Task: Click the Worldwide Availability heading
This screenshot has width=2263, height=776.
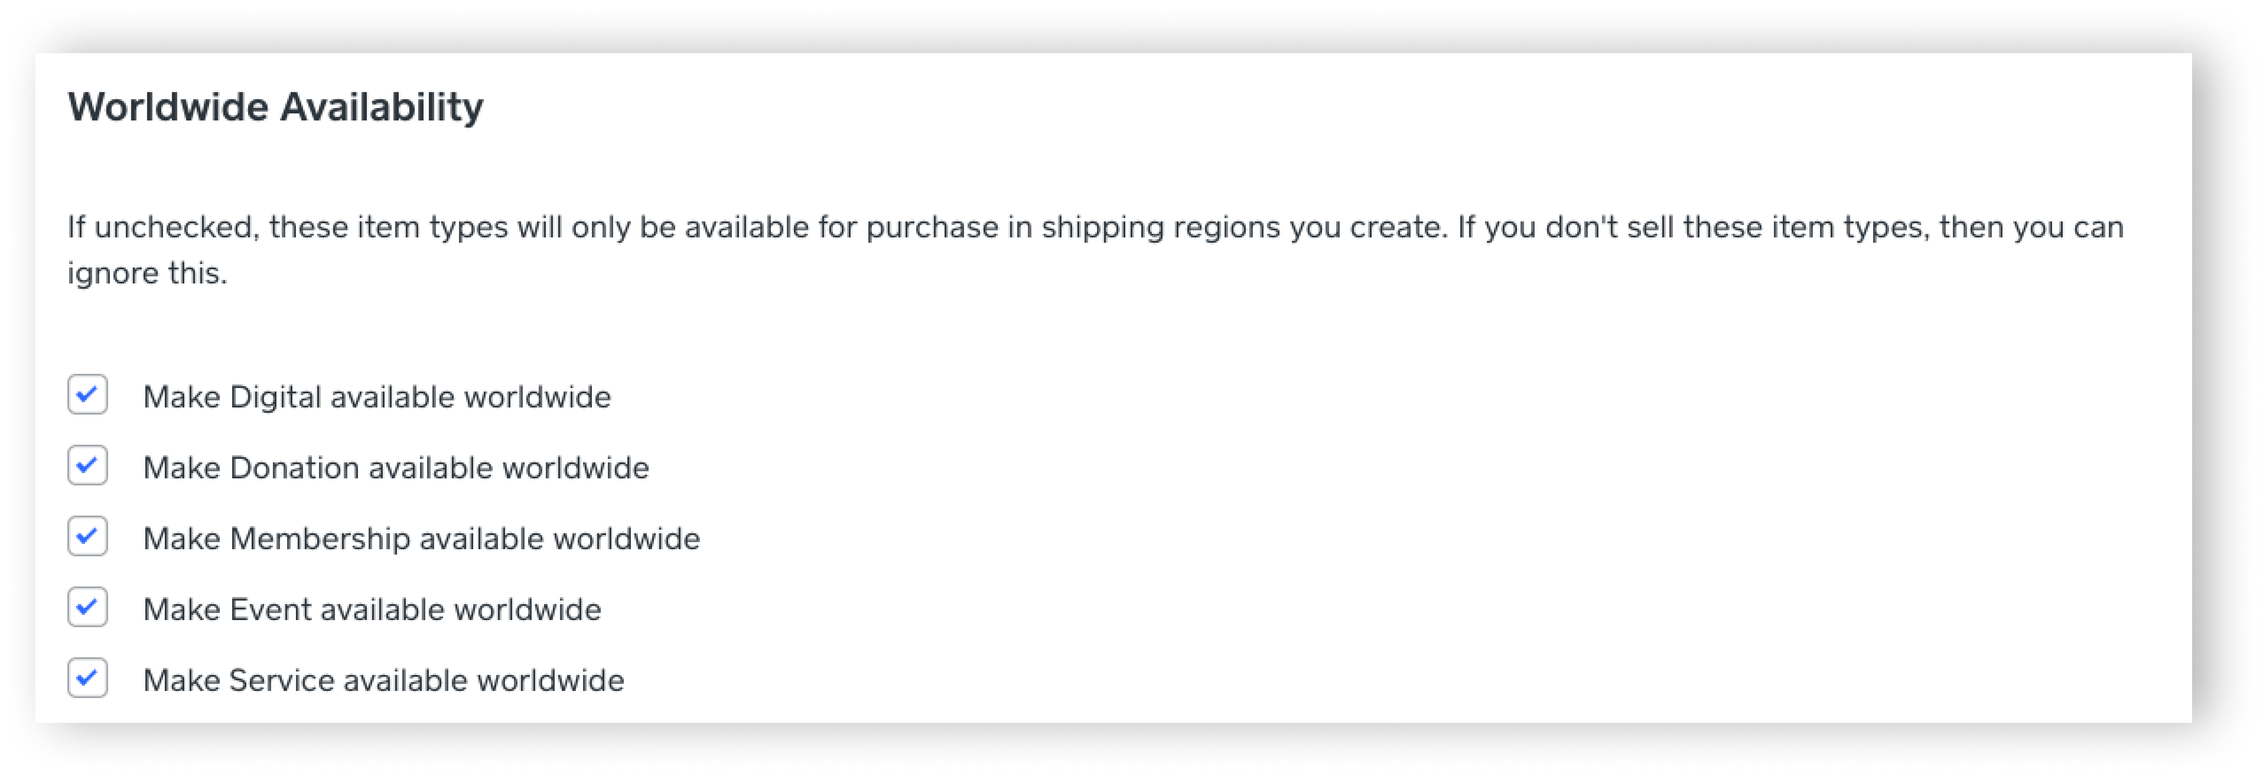Action: [x=276, y=108]
